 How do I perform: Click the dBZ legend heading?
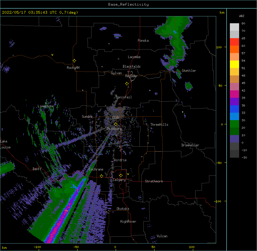click(x=241, y=16)
